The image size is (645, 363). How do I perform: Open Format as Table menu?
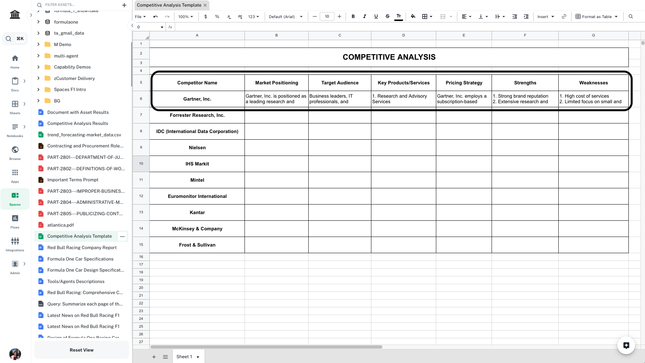click(x=597, y=17)
